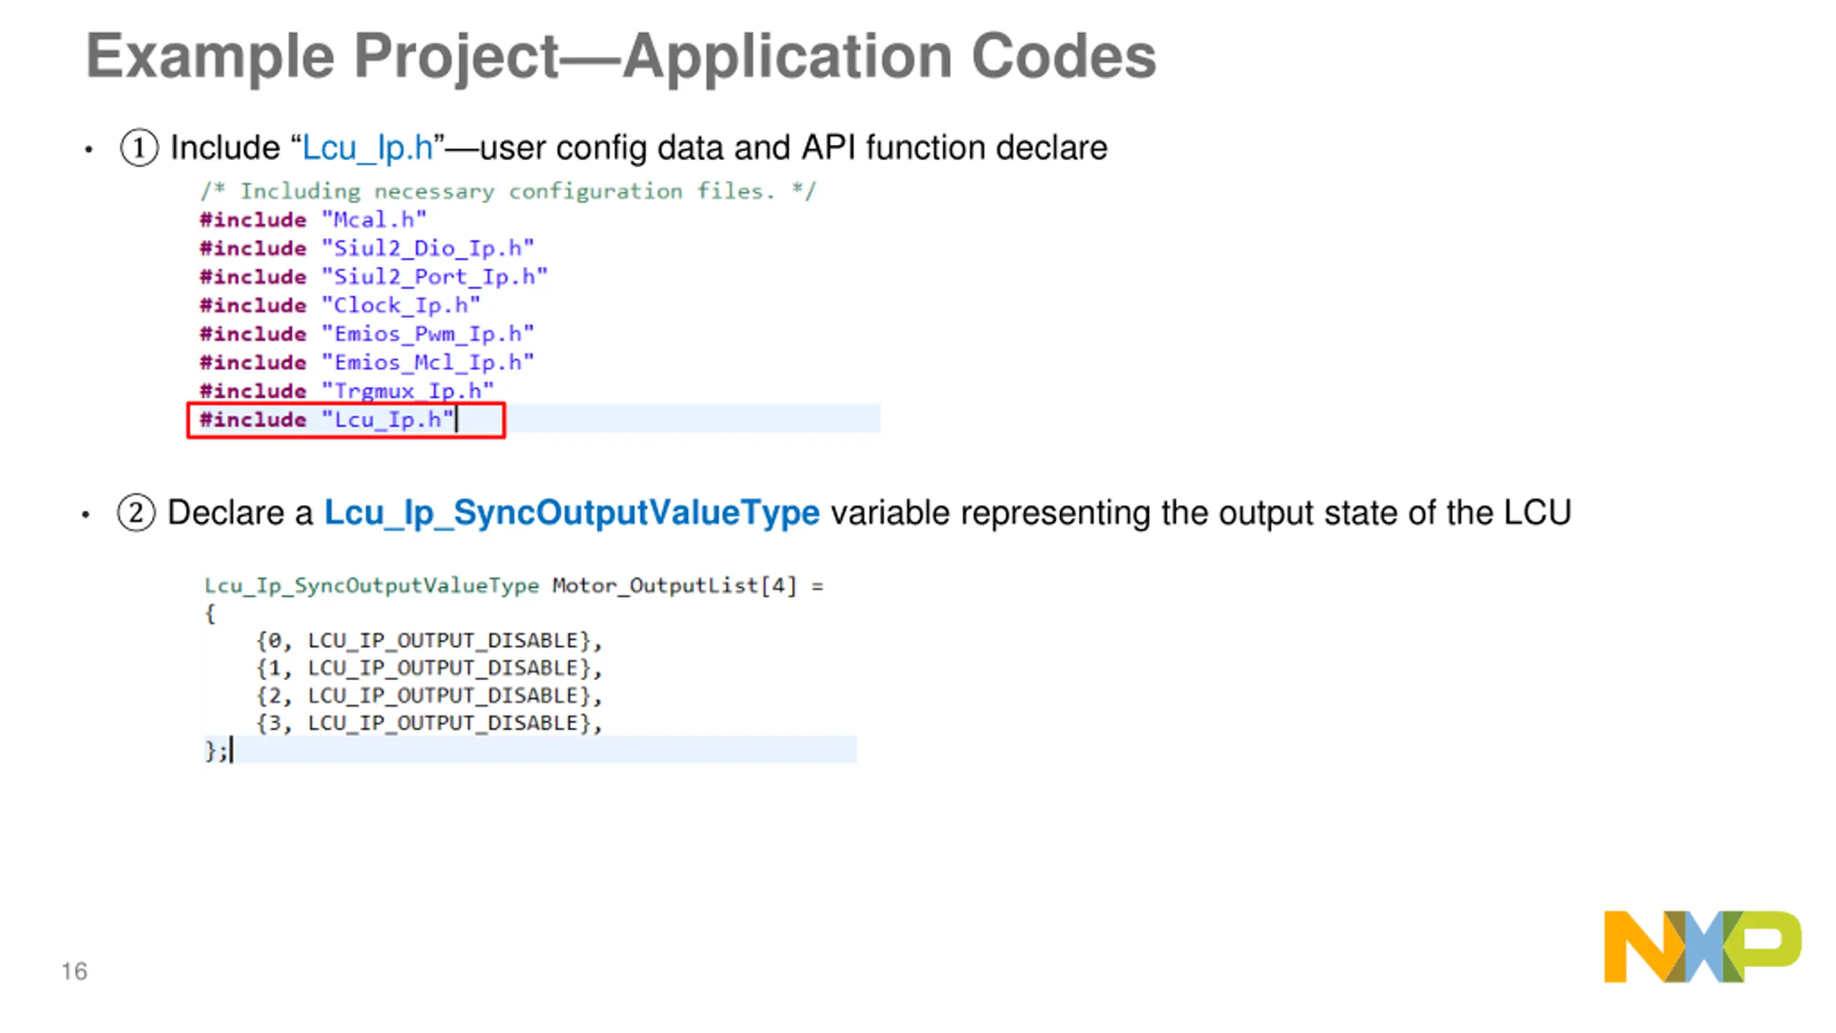The height and width of the screenshot is (1033, 1836).
Task: Click the '#include "Emios_Pwm_Ip.h"' line
Action: point(367,334)
